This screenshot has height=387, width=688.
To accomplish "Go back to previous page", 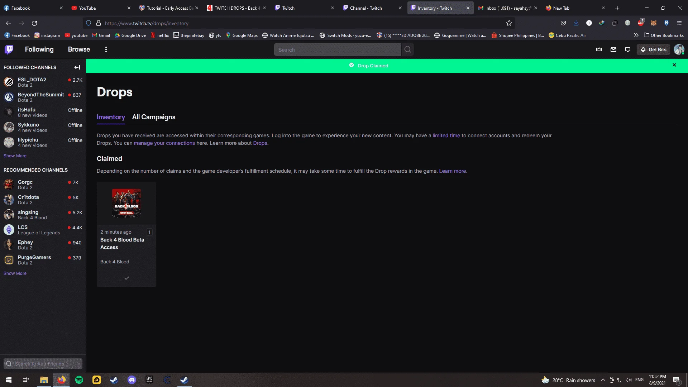I will click(9, 23).
